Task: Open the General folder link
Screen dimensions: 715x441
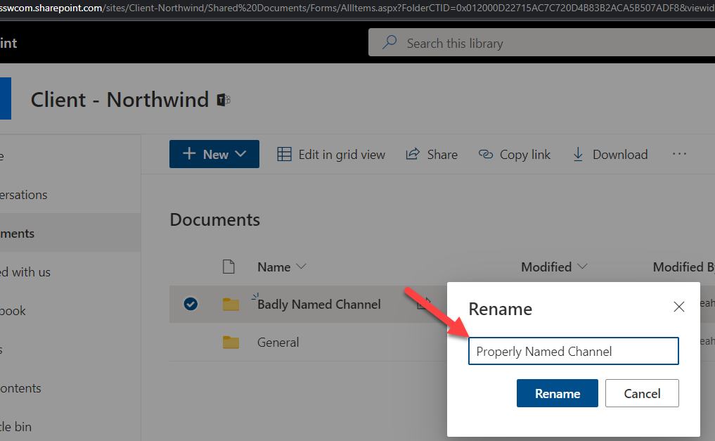Action: (278, 343)
